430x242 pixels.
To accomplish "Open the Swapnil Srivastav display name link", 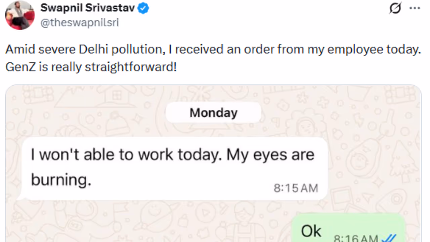I will coord(87,8).
